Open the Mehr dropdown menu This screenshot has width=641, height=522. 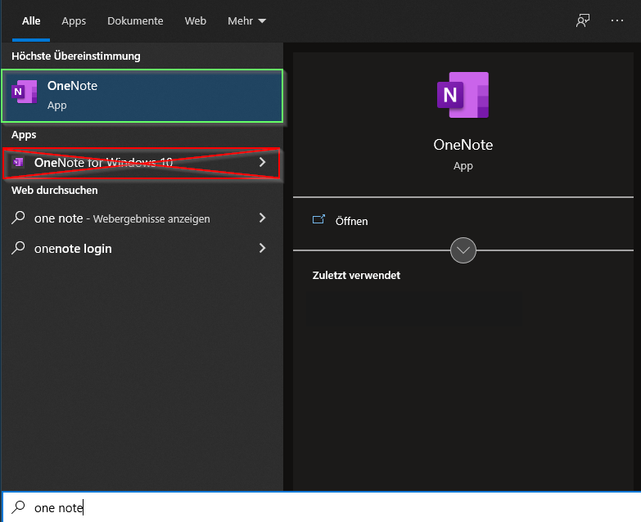pyautogui.click(x=246, y=20)
